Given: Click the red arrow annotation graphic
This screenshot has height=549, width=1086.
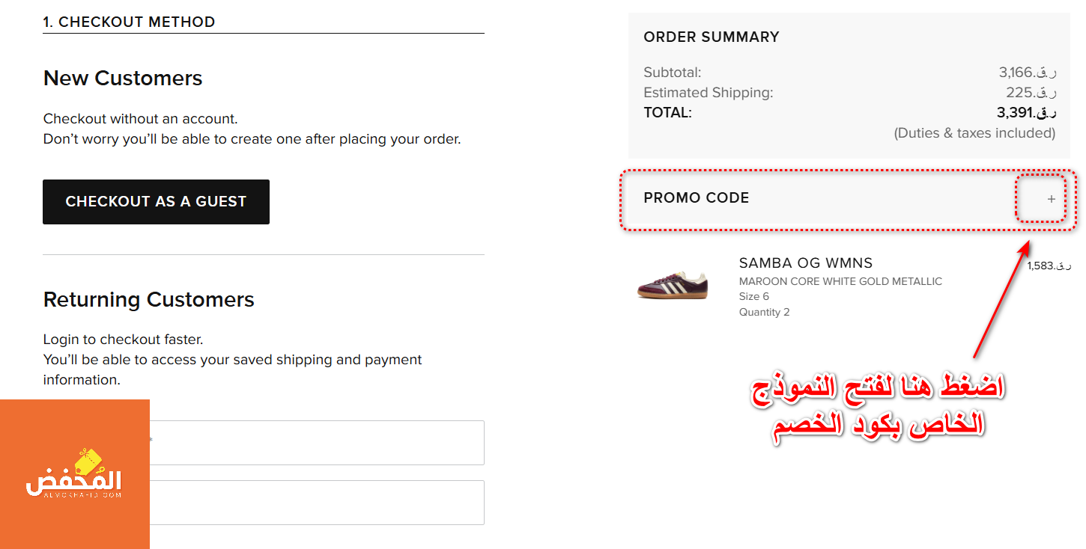Looking at the screenshot, I should click(x=1002, y=299).
